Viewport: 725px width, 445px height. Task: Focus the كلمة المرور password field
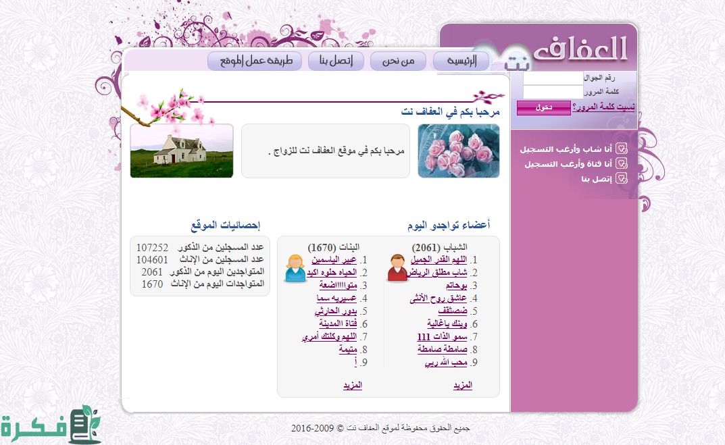point(553,92)
